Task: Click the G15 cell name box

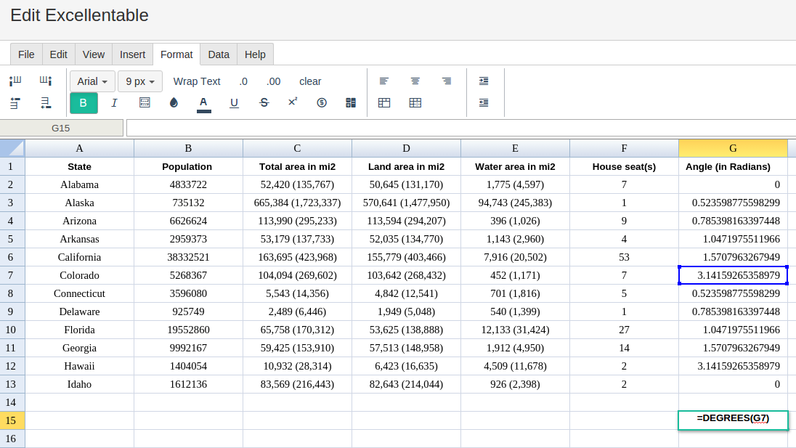Action: (61, 128)
